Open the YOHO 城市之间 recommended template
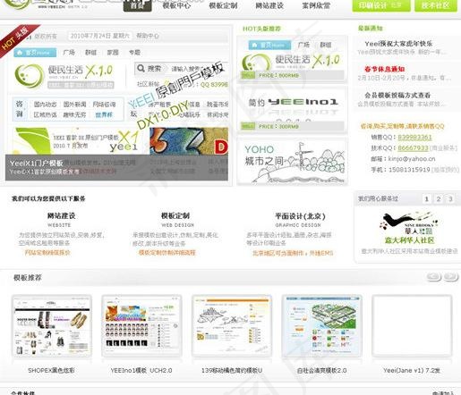Image resolution: width=461 pixels, height=395 pixels. [x=292, y=162]
